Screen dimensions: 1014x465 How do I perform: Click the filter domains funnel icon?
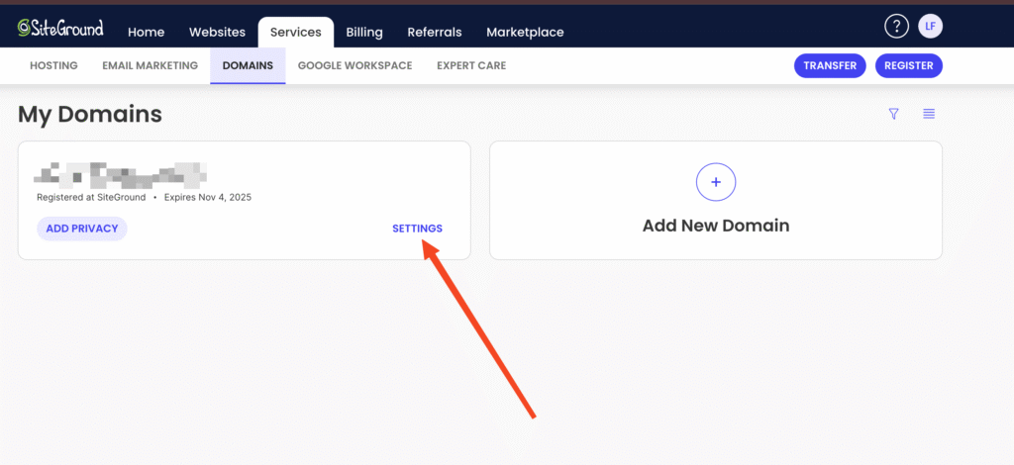pyautogui.click(x=893, y=114)
